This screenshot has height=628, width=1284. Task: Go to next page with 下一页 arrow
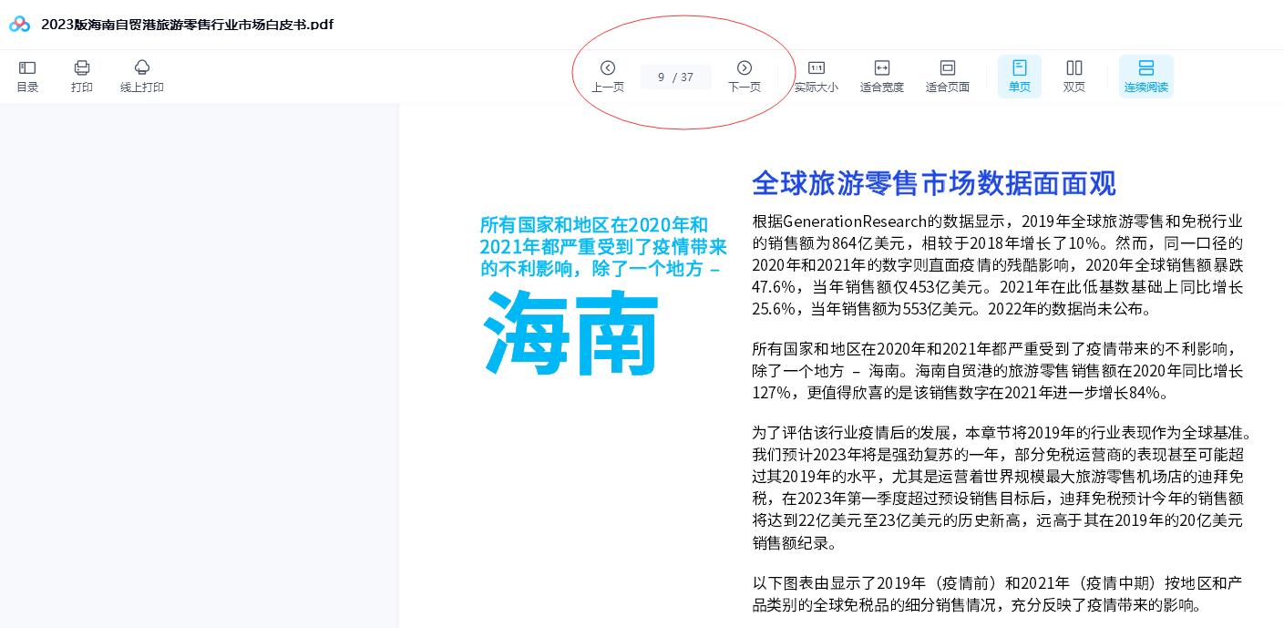pos(745,76)
